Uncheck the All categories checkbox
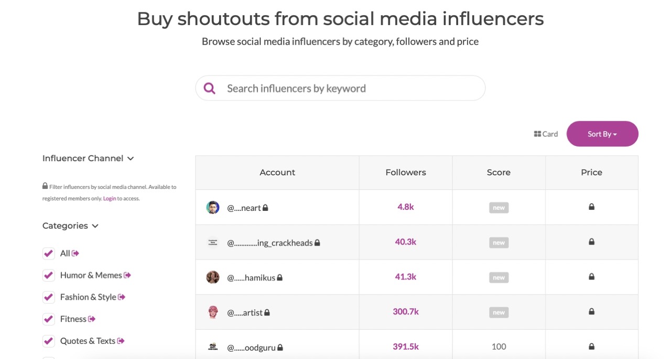The image size is (671, 359). point(49,253)
